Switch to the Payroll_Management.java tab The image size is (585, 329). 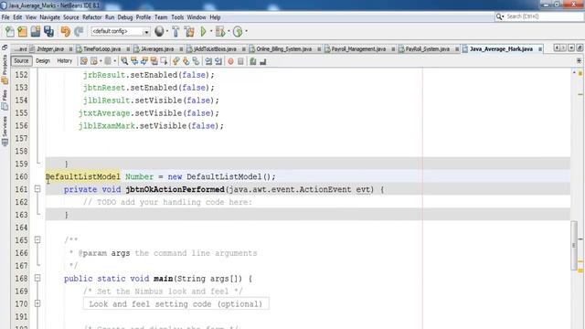tap(358, 48)
